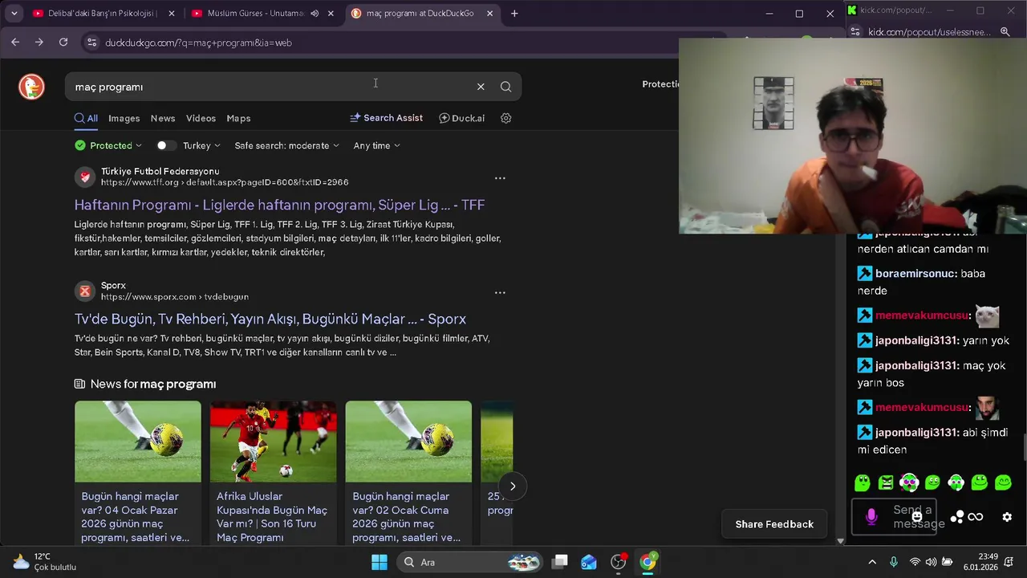The image size is (1027, 578).
Task: Close the maç programı DuckDuckGo tab
Action: 489,14
